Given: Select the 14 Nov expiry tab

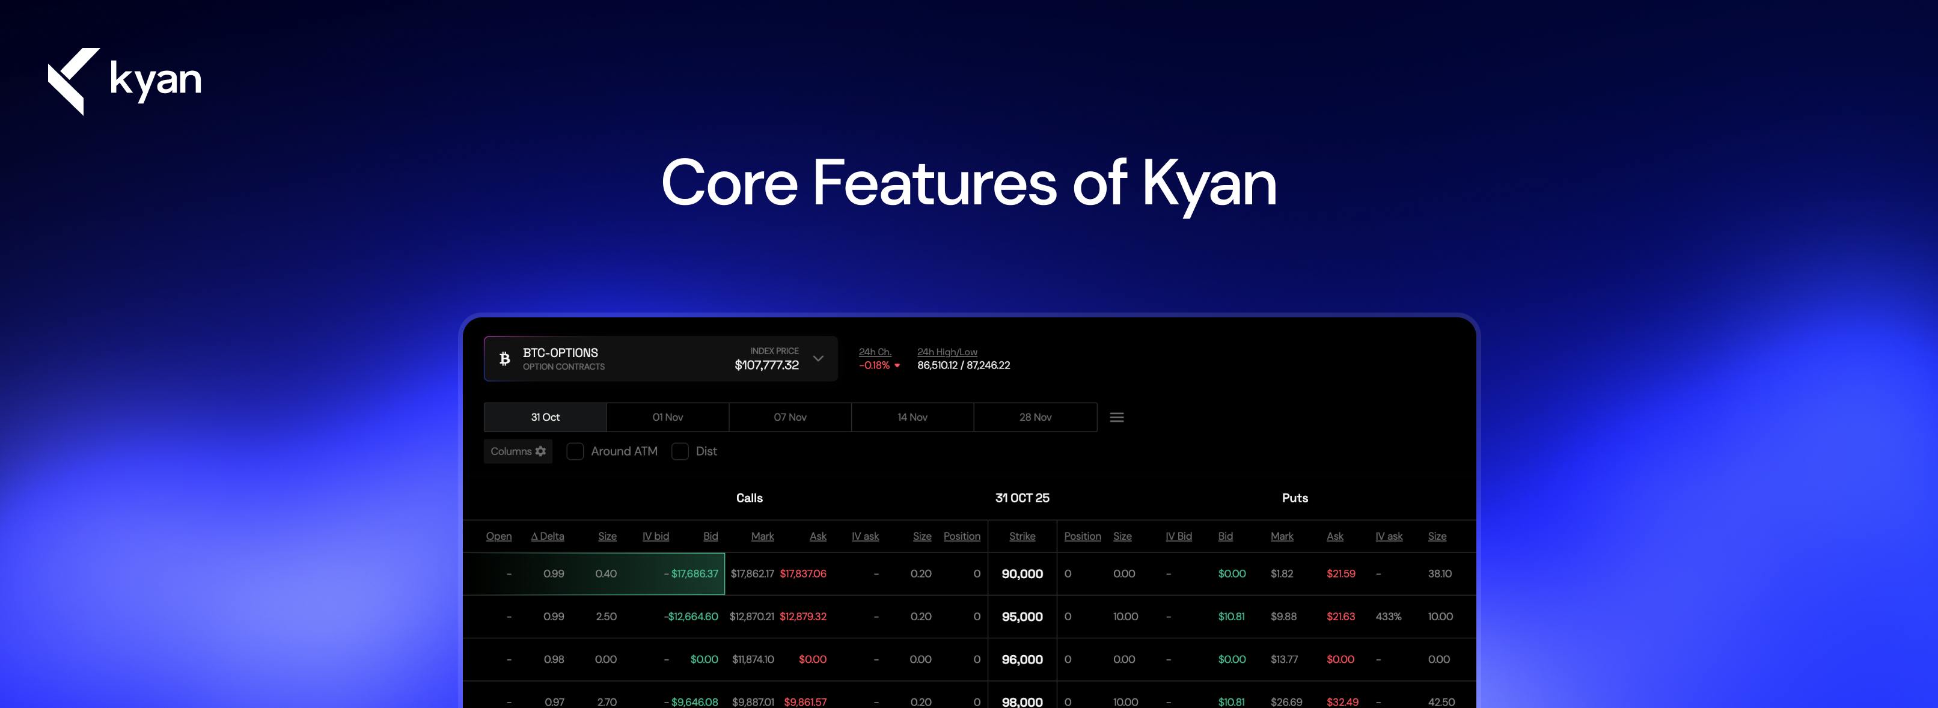Looking at the screenshot, I should point(912,417).
